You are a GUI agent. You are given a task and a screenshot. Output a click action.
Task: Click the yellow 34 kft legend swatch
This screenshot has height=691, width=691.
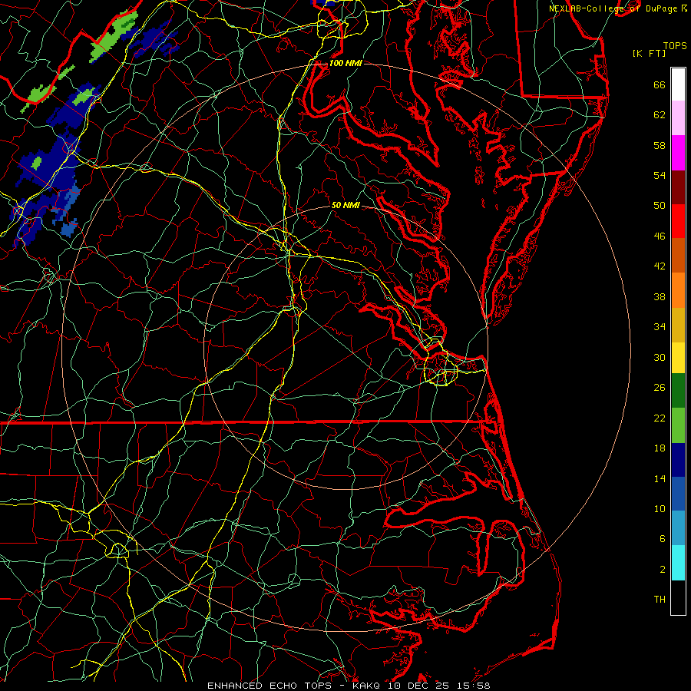tap(678, 358)
